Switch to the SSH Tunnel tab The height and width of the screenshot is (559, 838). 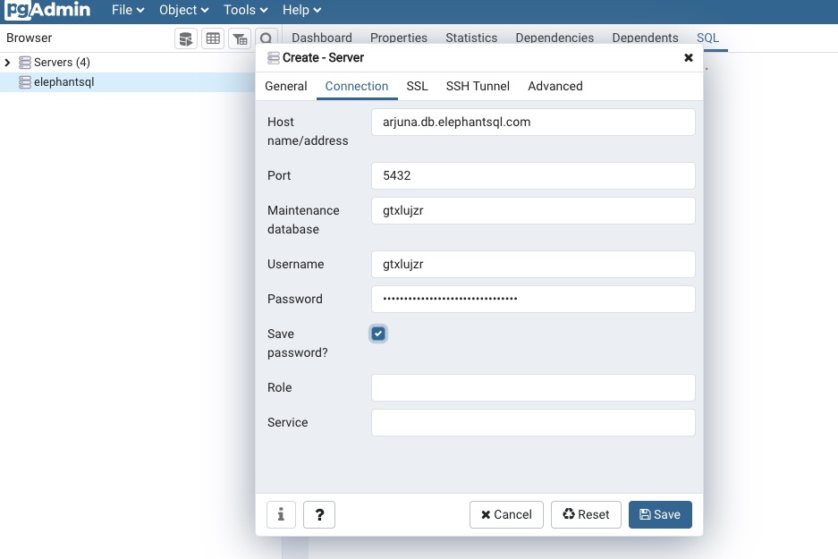[478, 86]
